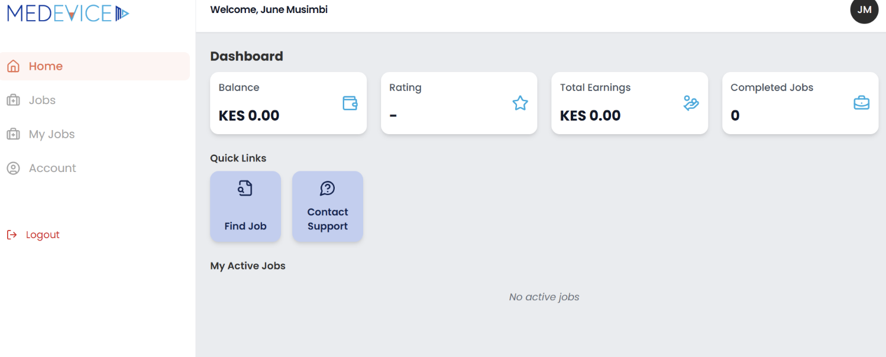
Task: Open the Find Job quick link
Action: tap(245, 206)
